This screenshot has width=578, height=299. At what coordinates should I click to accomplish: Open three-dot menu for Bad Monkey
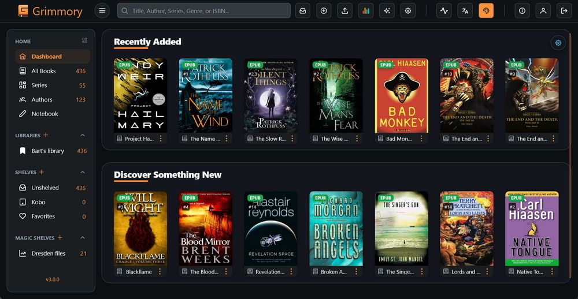pos(421,139)
